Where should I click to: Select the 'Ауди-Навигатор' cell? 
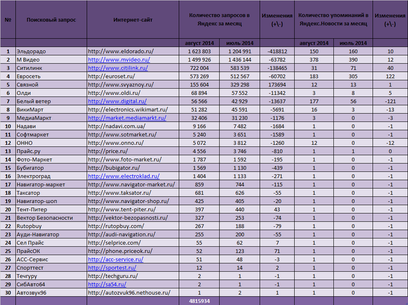click(51, 235)
